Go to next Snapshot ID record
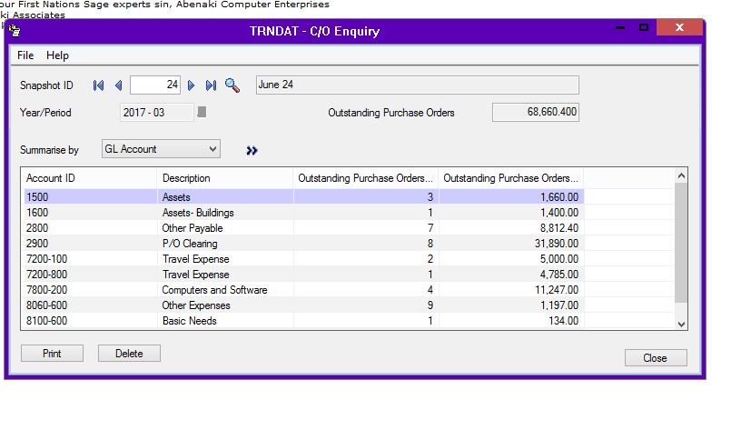 coord(192,85)
